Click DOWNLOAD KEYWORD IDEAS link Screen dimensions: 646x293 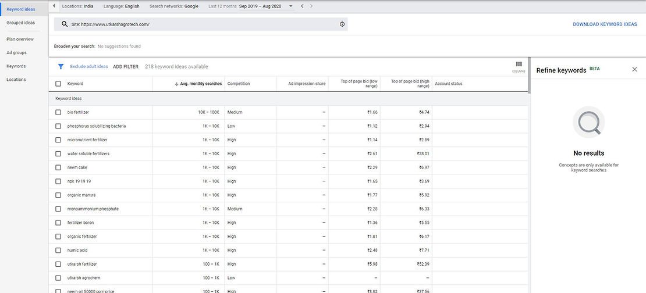[x=605, y=24]
